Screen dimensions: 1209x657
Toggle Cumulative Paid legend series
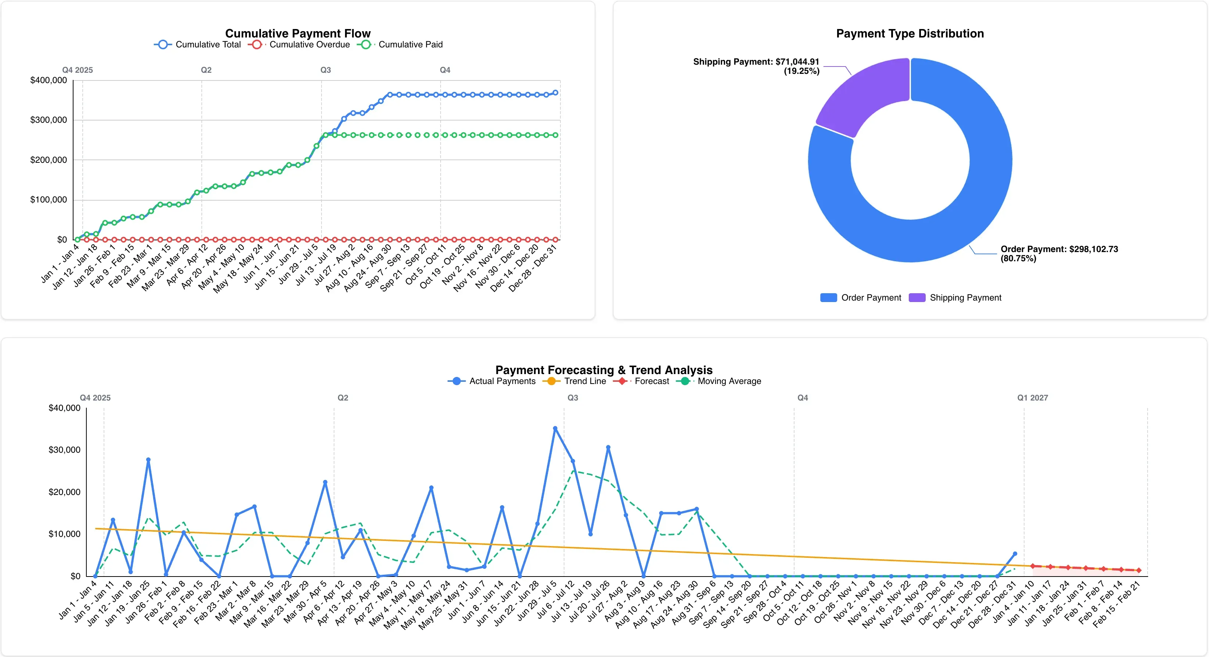click(400, 44)
